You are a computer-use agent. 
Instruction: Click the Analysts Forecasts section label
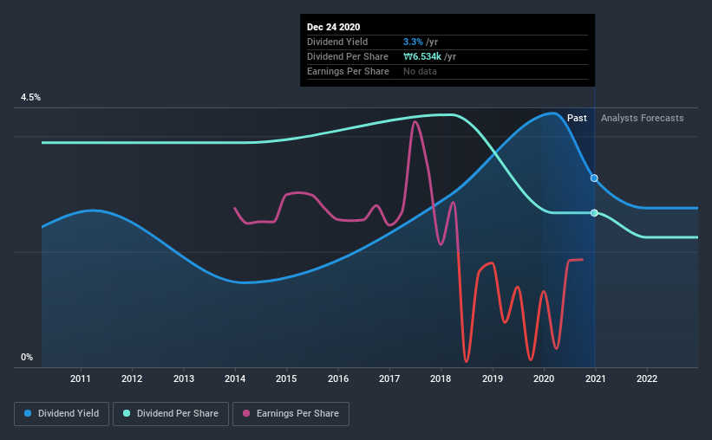(x=642, y=118)
